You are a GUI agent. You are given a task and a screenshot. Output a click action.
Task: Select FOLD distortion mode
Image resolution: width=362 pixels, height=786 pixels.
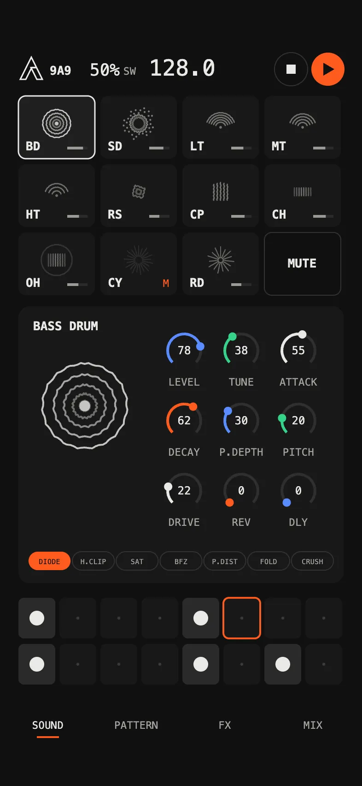[x=269, y=561]
